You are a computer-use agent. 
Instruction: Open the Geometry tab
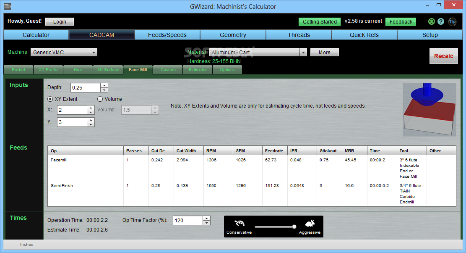(233, 35)
